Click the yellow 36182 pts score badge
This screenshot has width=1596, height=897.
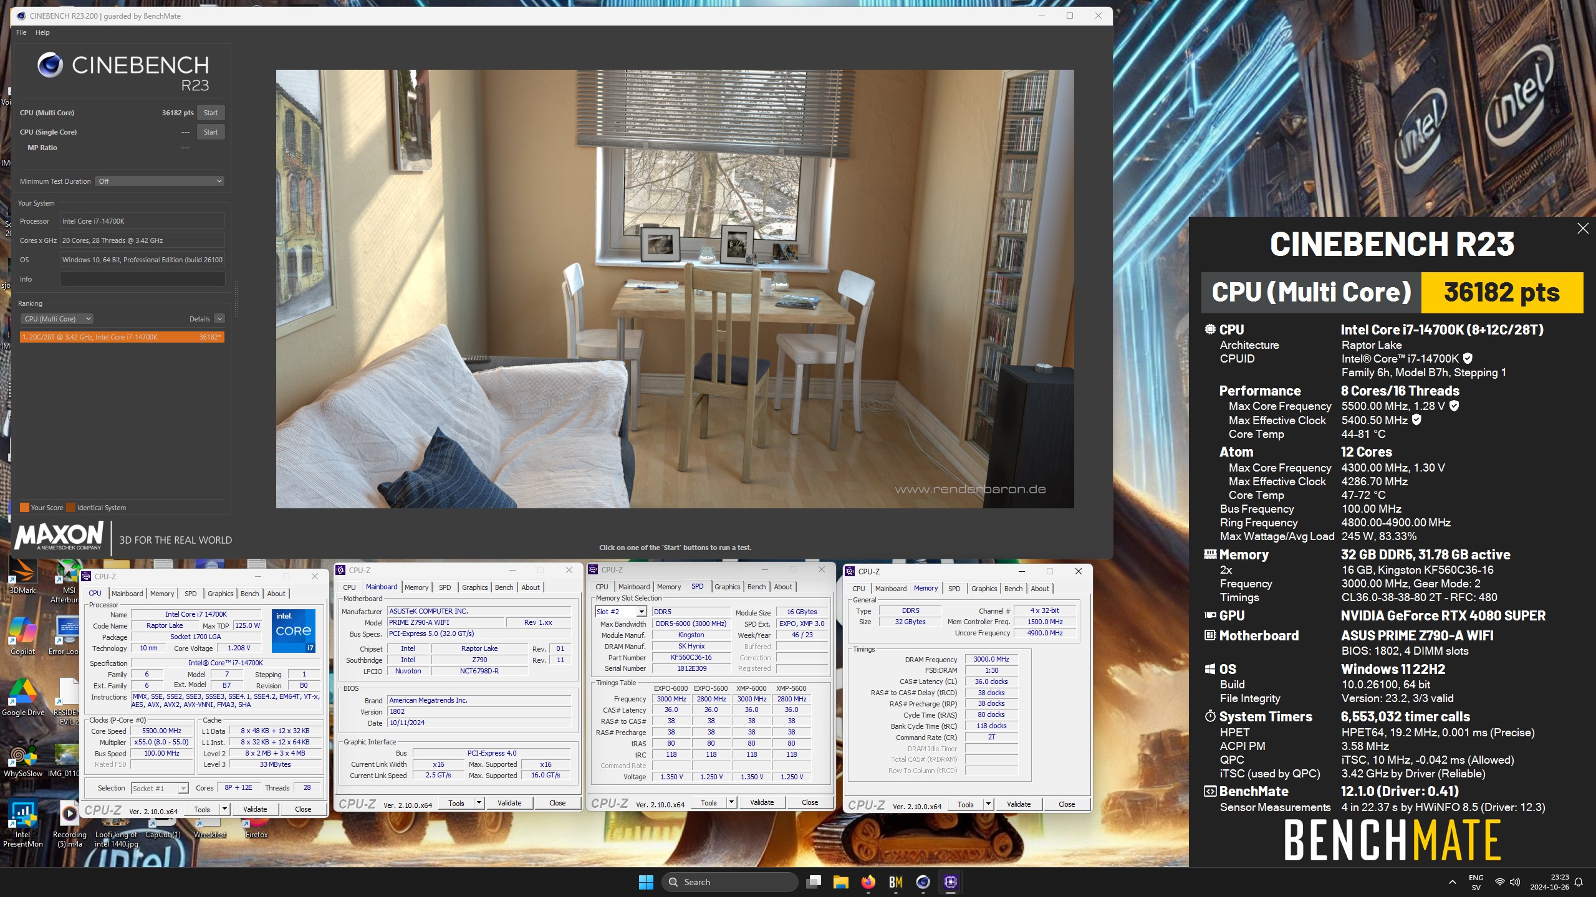point(1502,292)
